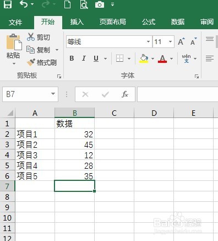
Task: Customize the quick access toolbar dropdown
Action: [x=113, y=4]
